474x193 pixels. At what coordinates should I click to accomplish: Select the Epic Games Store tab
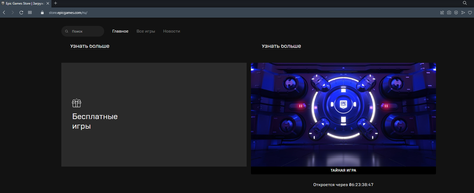point(25,3)
